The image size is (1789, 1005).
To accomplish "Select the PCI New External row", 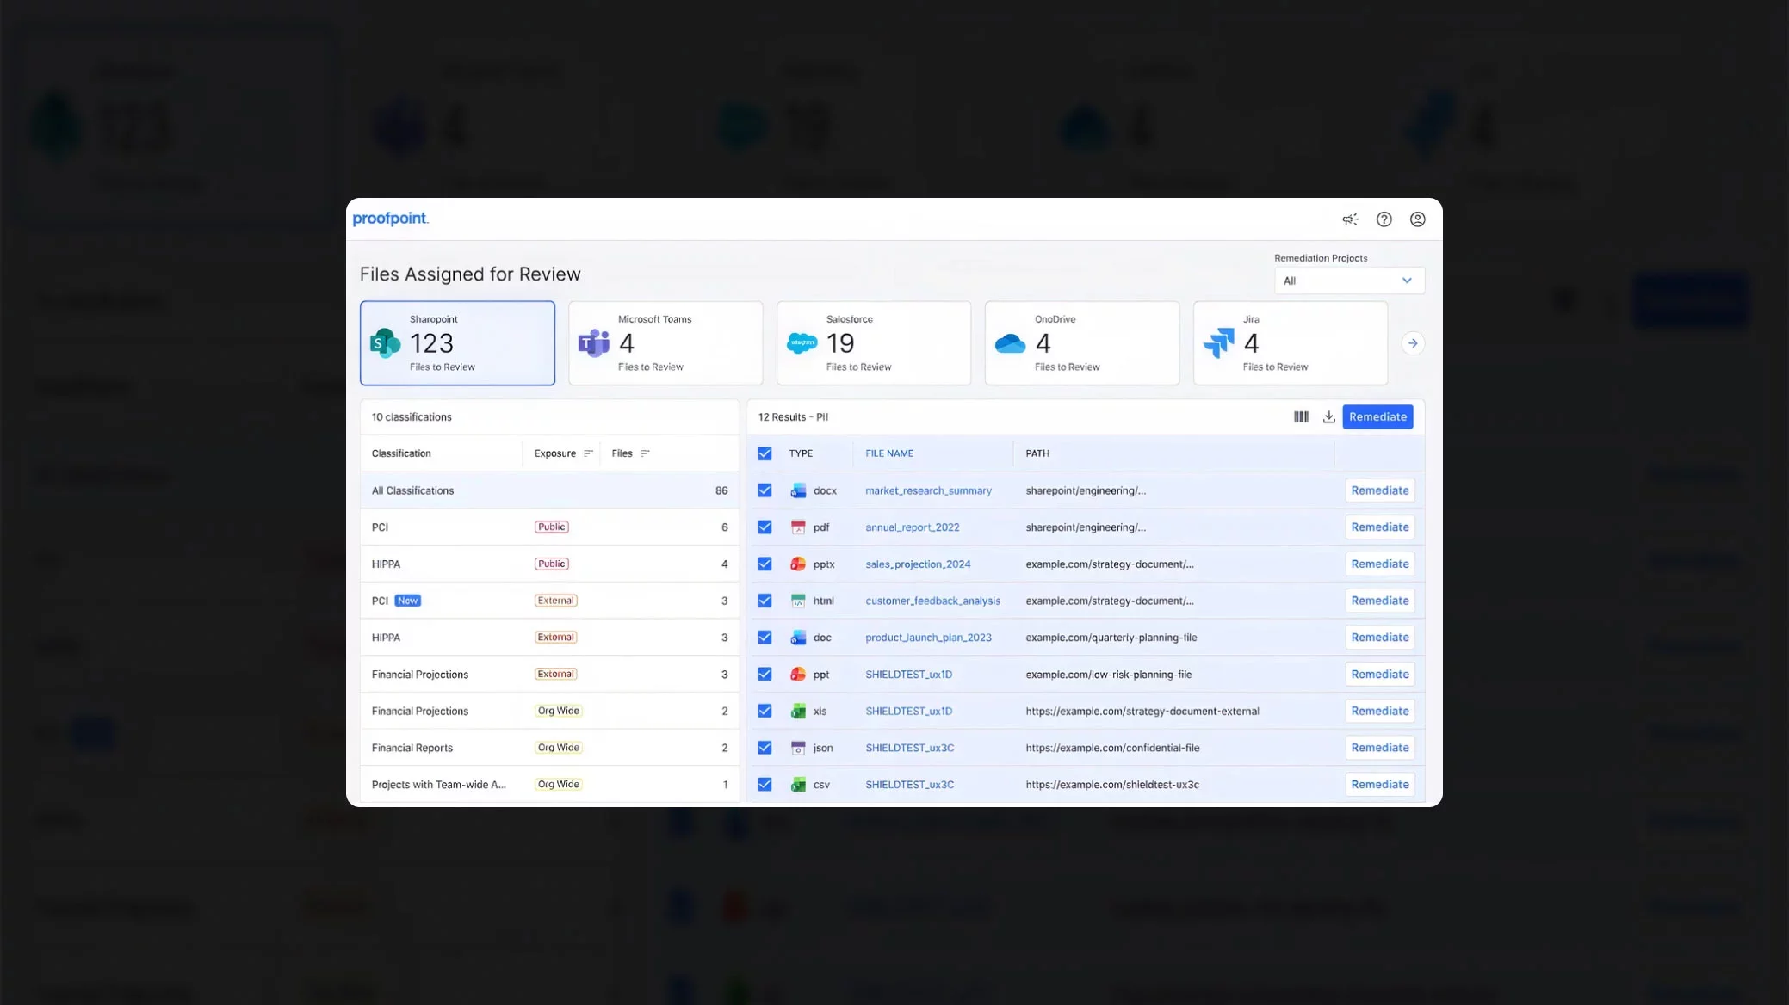I will coord(549,601).
